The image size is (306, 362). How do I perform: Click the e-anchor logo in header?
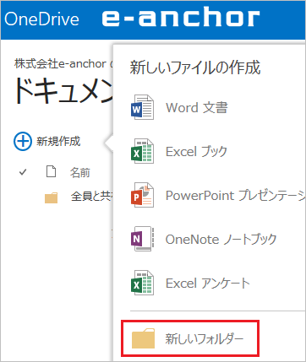coord(181,18)
